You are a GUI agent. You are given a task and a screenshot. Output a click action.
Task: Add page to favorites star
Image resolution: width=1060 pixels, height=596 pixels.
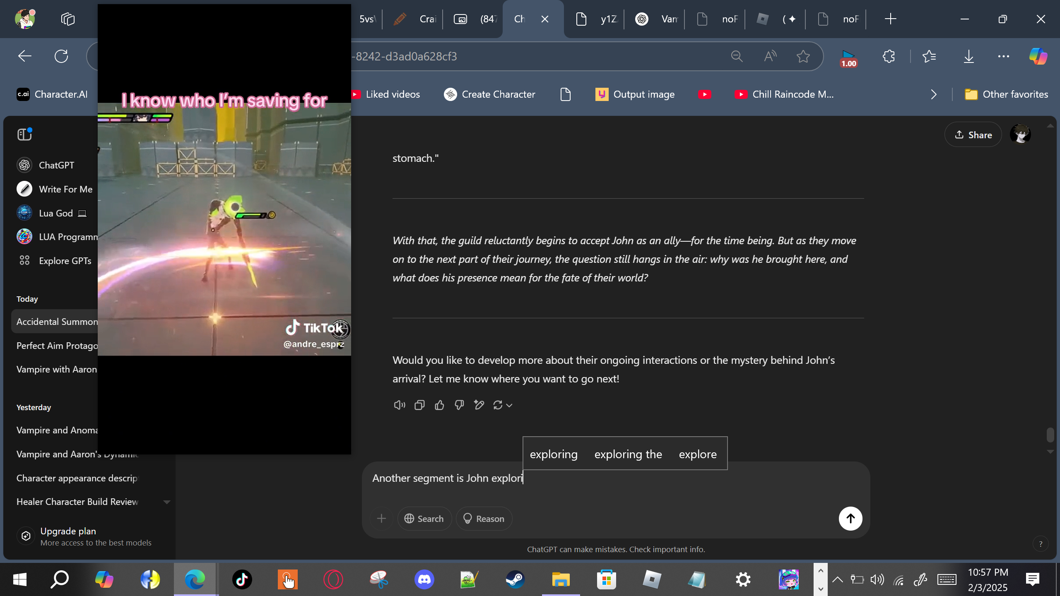pyautogui.click(x=803, y=56)
